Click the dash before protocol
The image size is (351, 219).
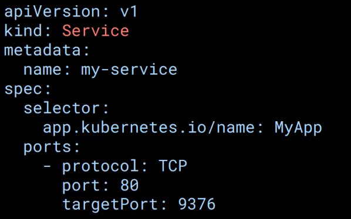(47, 167)
